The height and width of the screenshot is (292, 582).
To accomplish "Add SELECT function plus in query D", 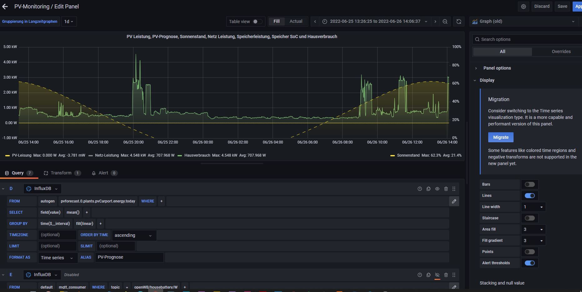I will click(87, 212).
